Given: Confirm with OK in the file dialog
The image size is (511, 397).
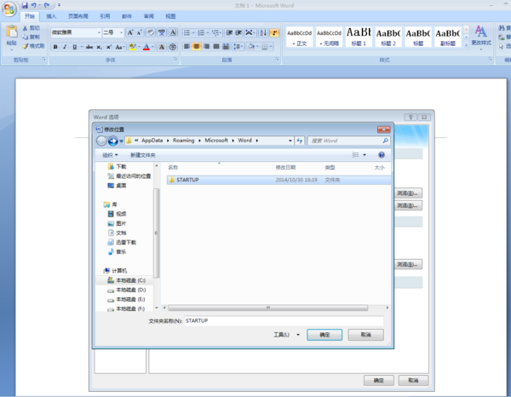Looking at the screenshot, I should (x=324, y=335).
